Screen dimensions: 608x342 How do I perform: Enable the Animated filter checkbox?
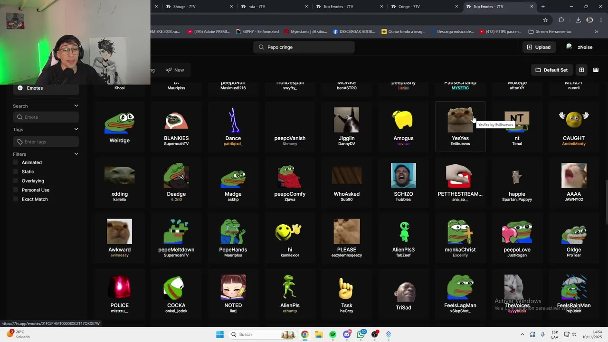16,162
